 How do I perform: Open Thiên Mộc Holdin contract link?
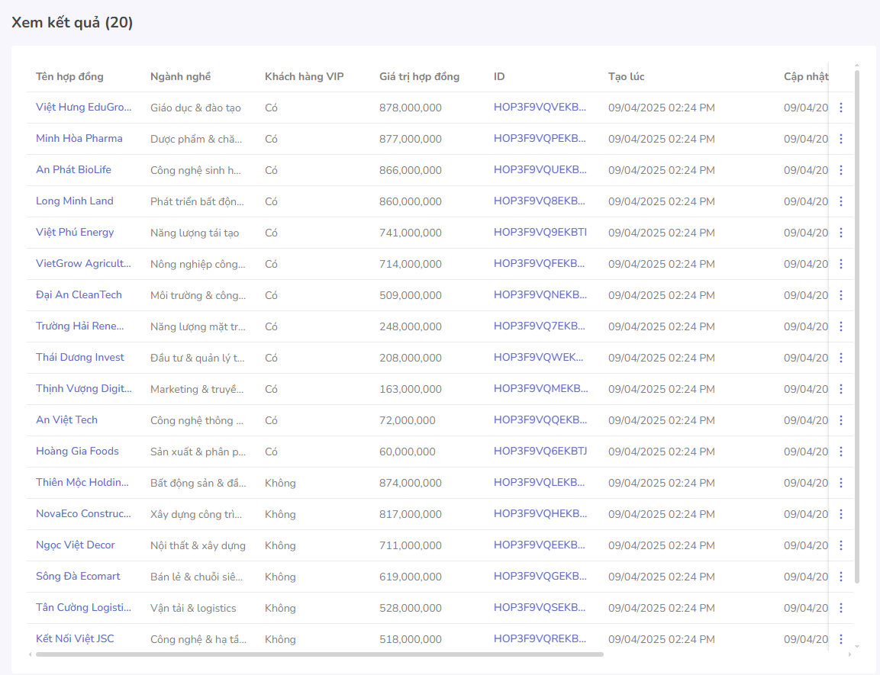click(82, 482)
